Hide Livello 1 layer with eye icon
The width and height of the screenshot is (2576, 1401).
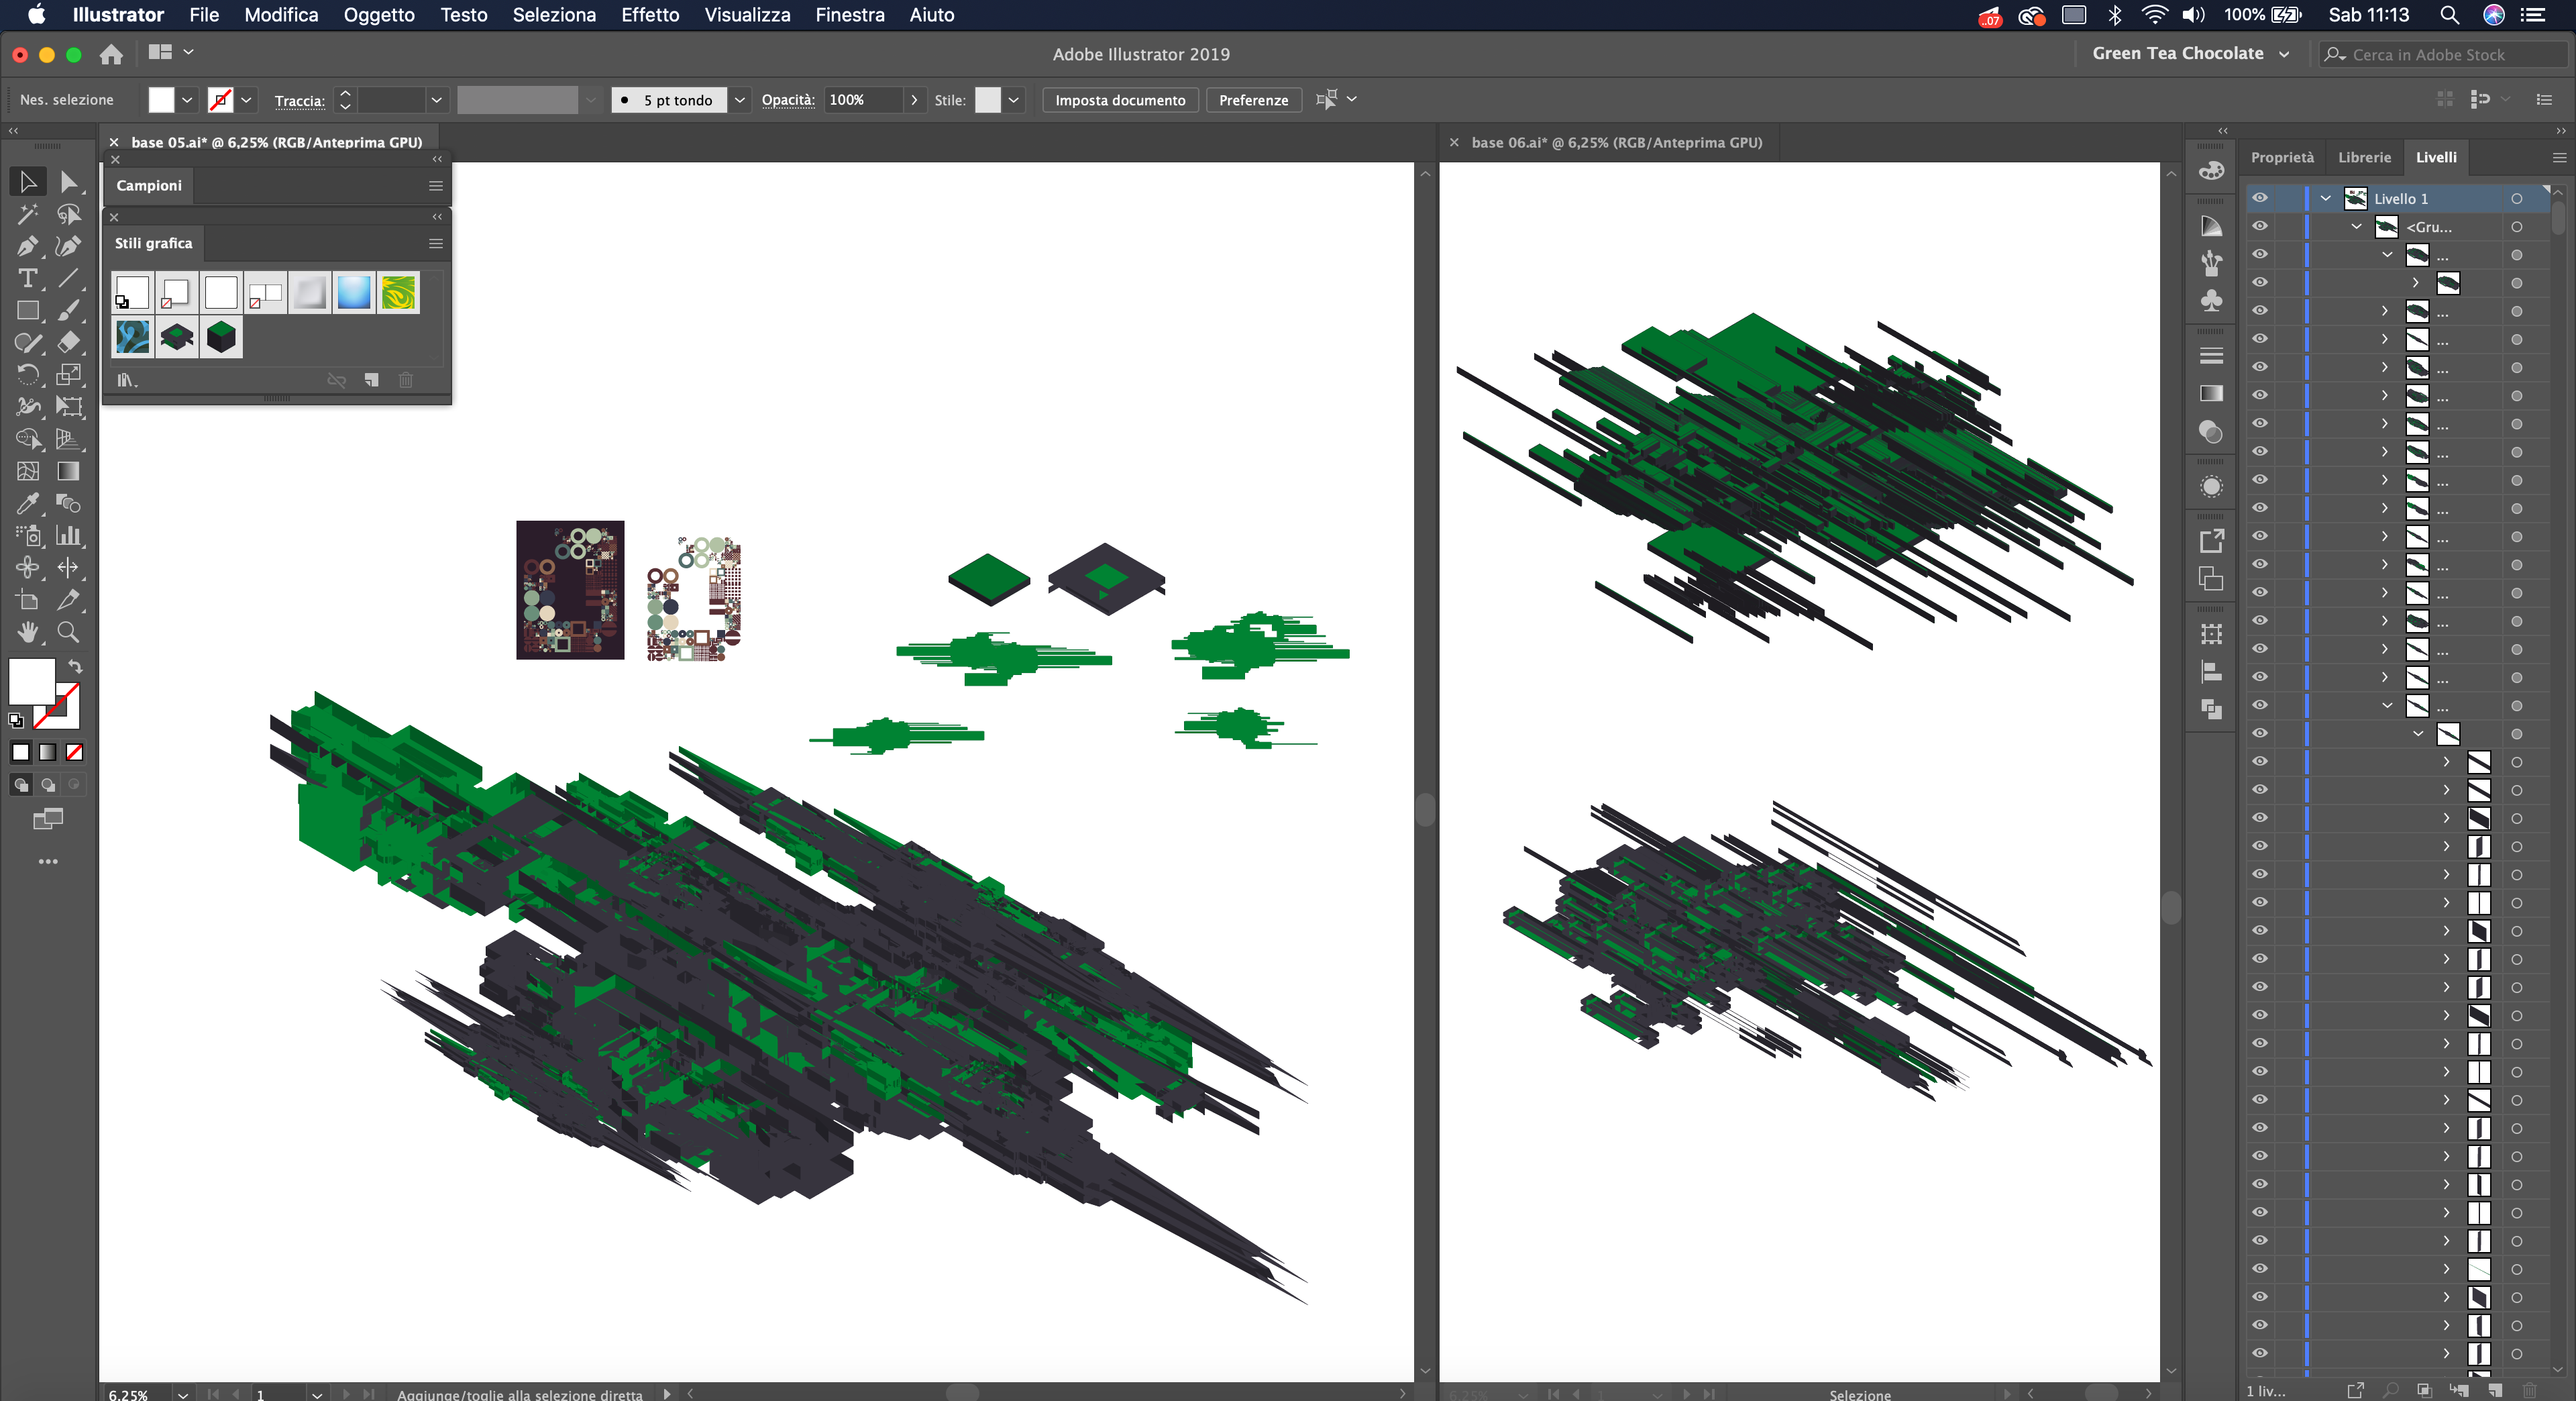point(2259,198)
